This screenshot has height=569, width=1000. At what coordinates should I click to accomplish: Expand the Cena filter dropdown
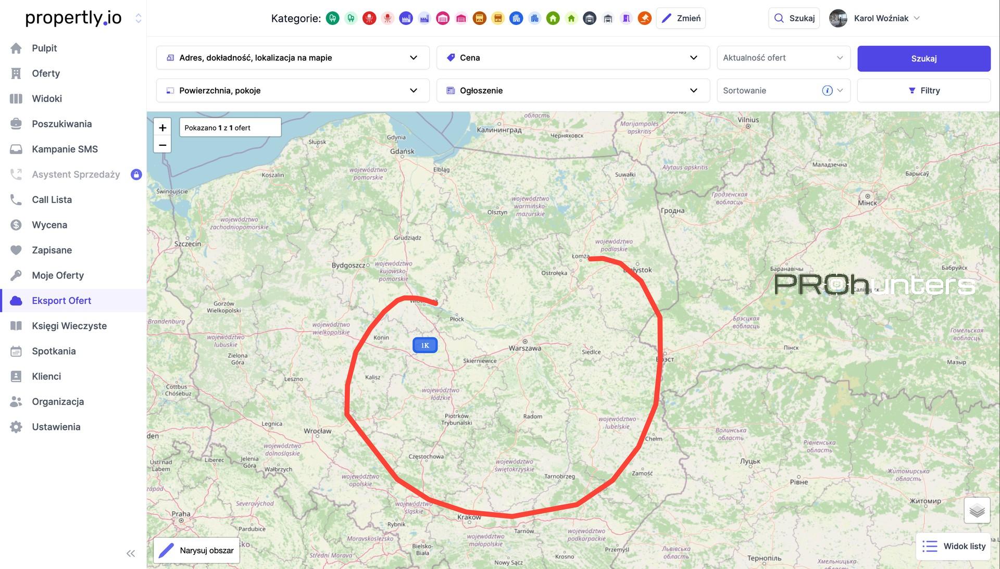573,58
